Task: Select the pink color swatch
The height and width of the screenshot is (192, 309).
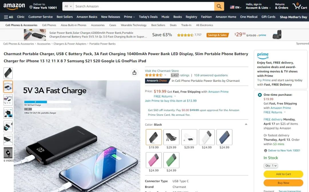Action: pos(154,160)
